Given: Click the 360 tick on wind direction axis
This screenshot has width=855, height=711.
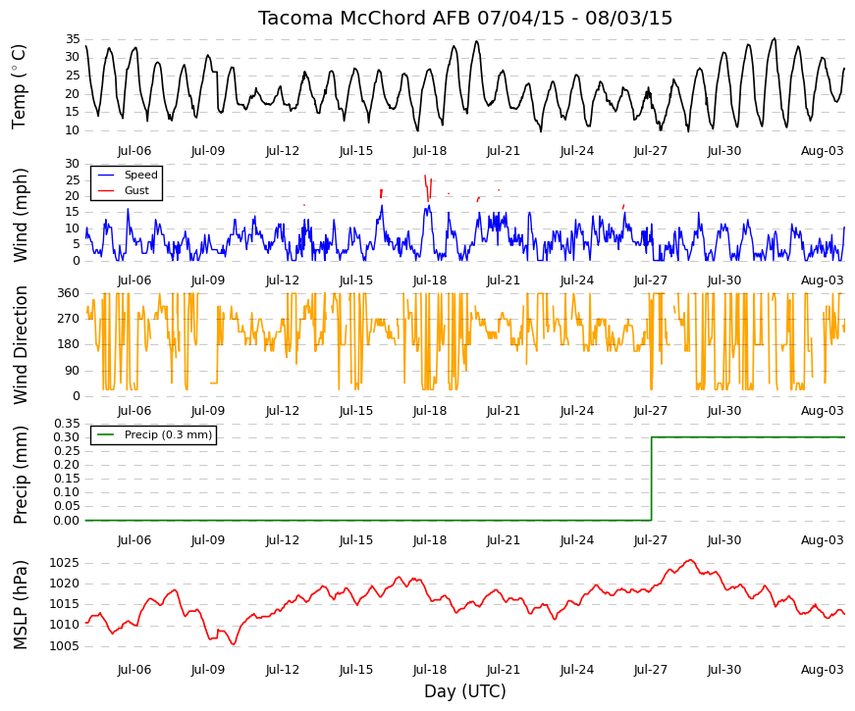Looking at the screenshot, I should pyautogui.click(x=69, y=293).
